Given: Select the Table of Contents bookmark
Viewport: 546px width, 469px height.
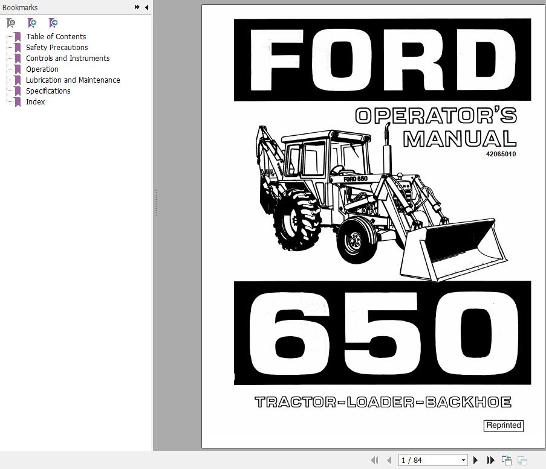Looking at the screenshot, I should [x=56, y=36].
